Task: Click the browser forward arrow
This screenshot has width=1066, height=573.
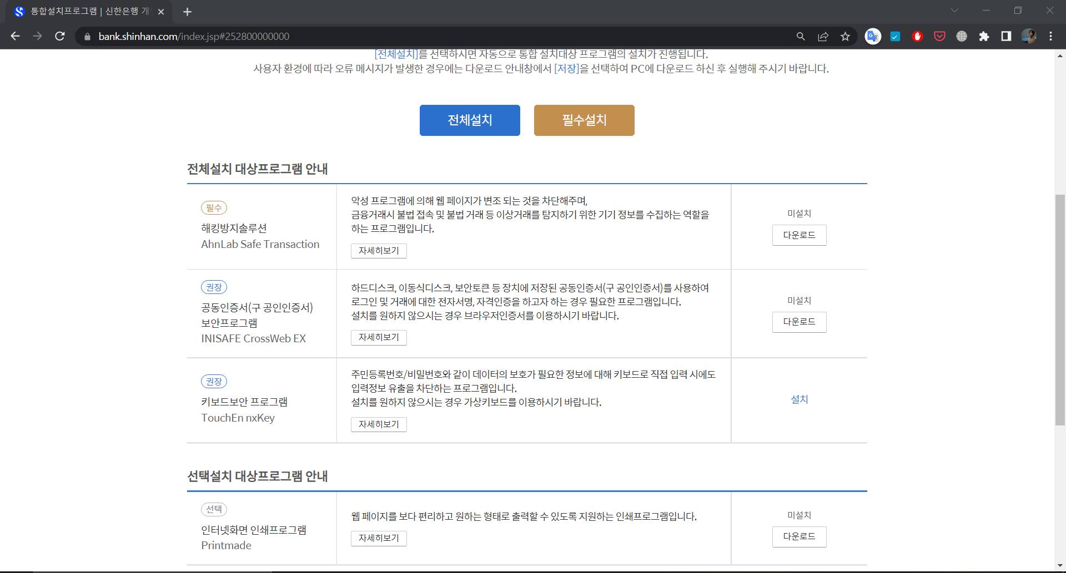Action: pos(37,36)
